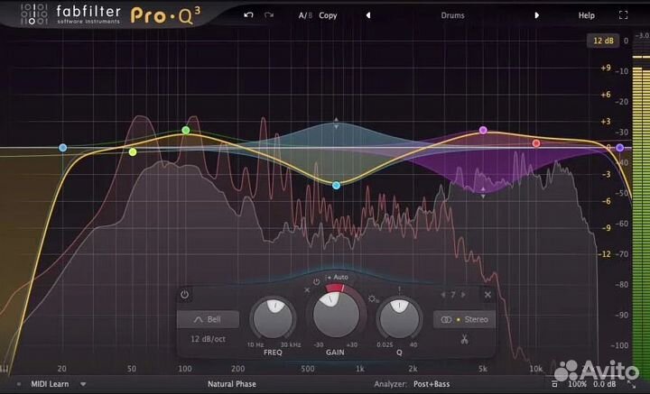Select the purple EQ band node at 5k

(x=483, y=131)
